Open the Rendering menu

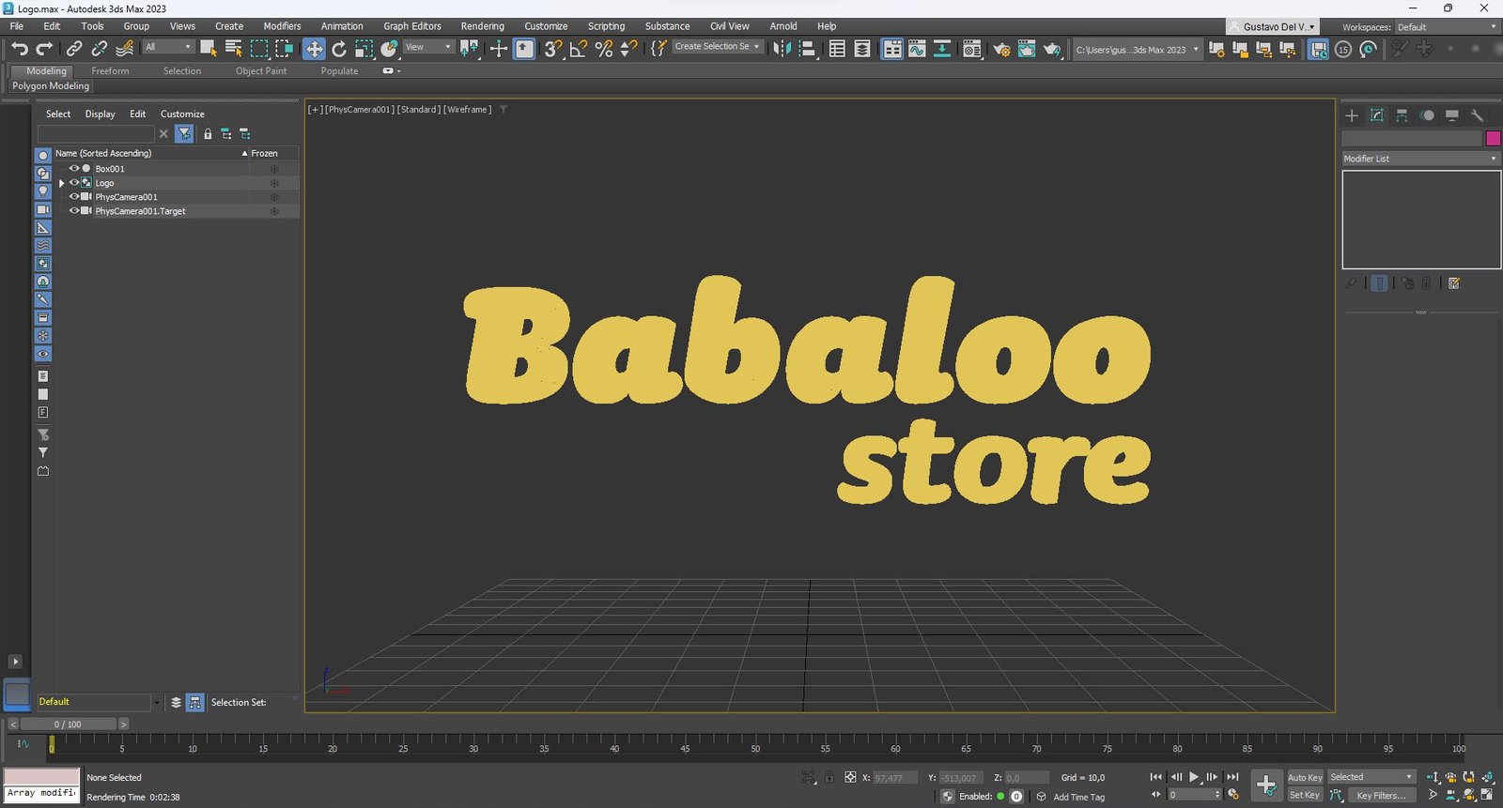click(x=482, y=26)
